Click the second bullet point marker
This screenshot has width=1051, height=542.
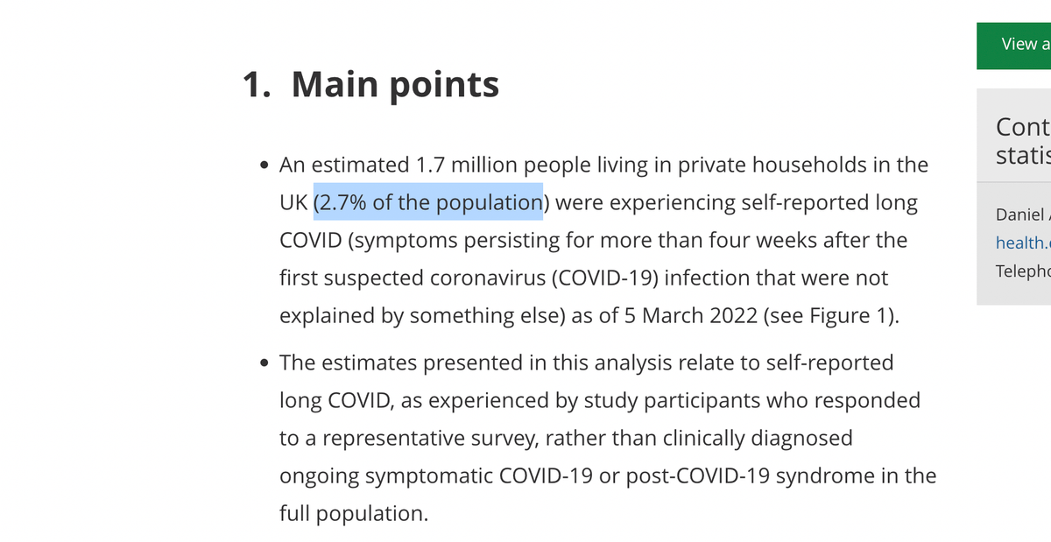point(265,363)
